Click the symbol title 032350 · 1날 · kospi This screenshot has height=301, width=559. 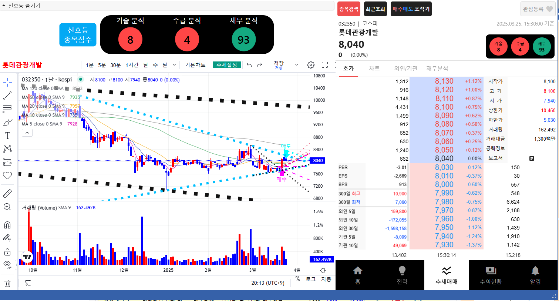47,79
